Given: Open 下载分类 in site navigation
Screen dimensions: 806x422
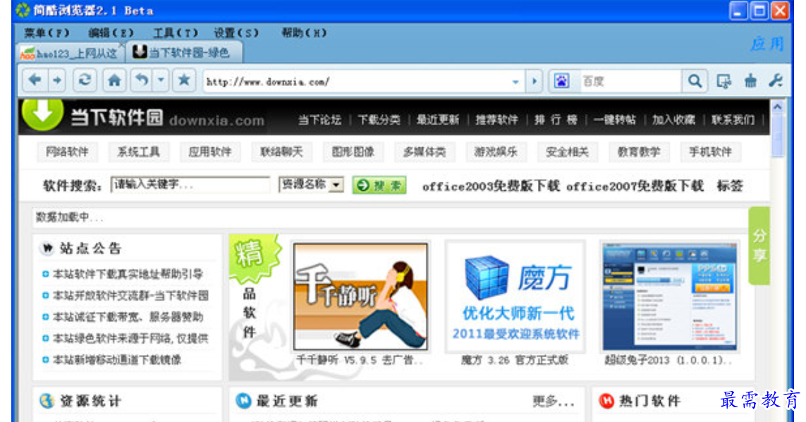Looking at the screenshot, I should 379,120.
